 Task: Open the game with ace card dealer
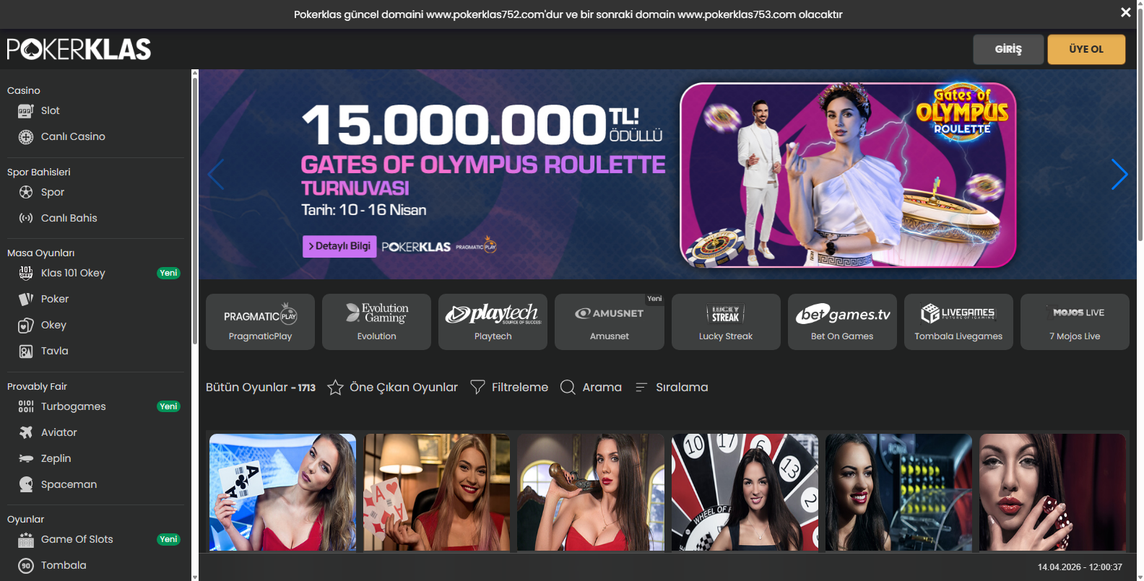click(282, 492)
